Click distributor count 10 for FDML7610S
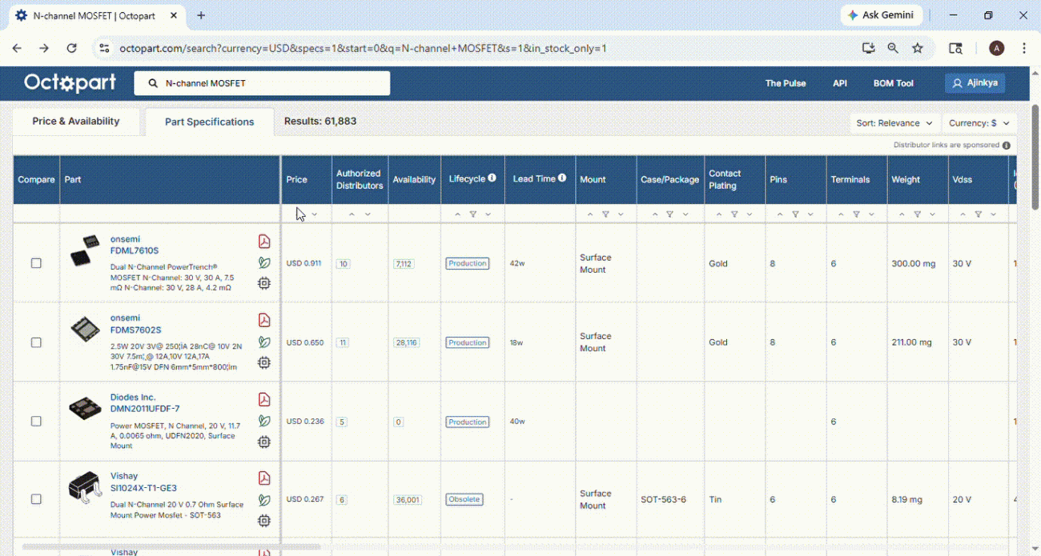The width and height of the screenshot is (1041, 556). 343,263
